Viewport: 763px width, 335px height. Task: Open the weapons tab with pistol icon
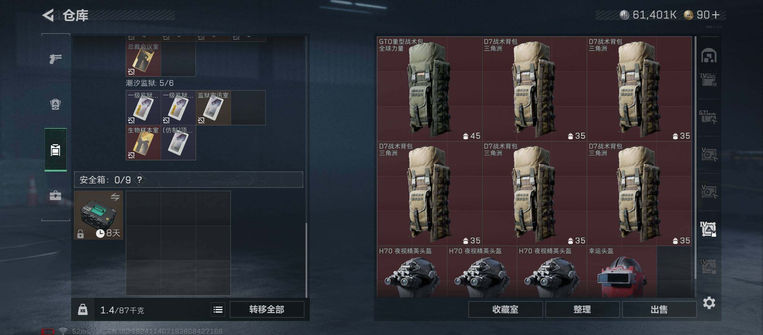coord(56,59)
